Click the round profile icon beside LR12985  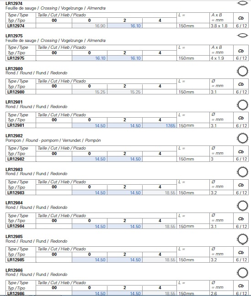tap(242, 239)
